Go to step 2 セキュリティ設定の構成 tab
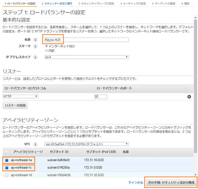Screen dimensions: 198x189 pos(57,4)
